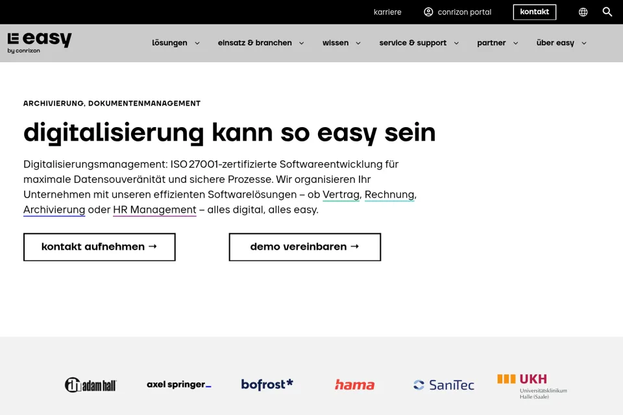Open the partner menu
The height and width of the screenshot is (415, 623).
(491, 43)
